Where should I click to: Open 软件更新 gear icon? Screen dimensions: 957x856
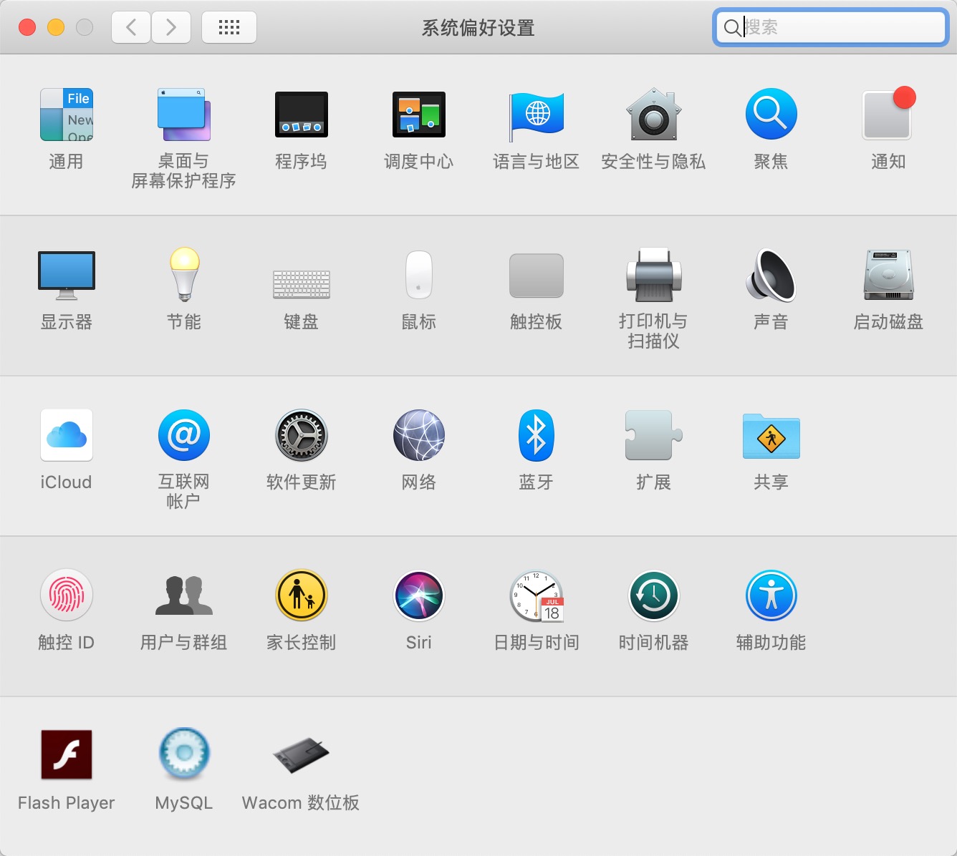point(302,435)
